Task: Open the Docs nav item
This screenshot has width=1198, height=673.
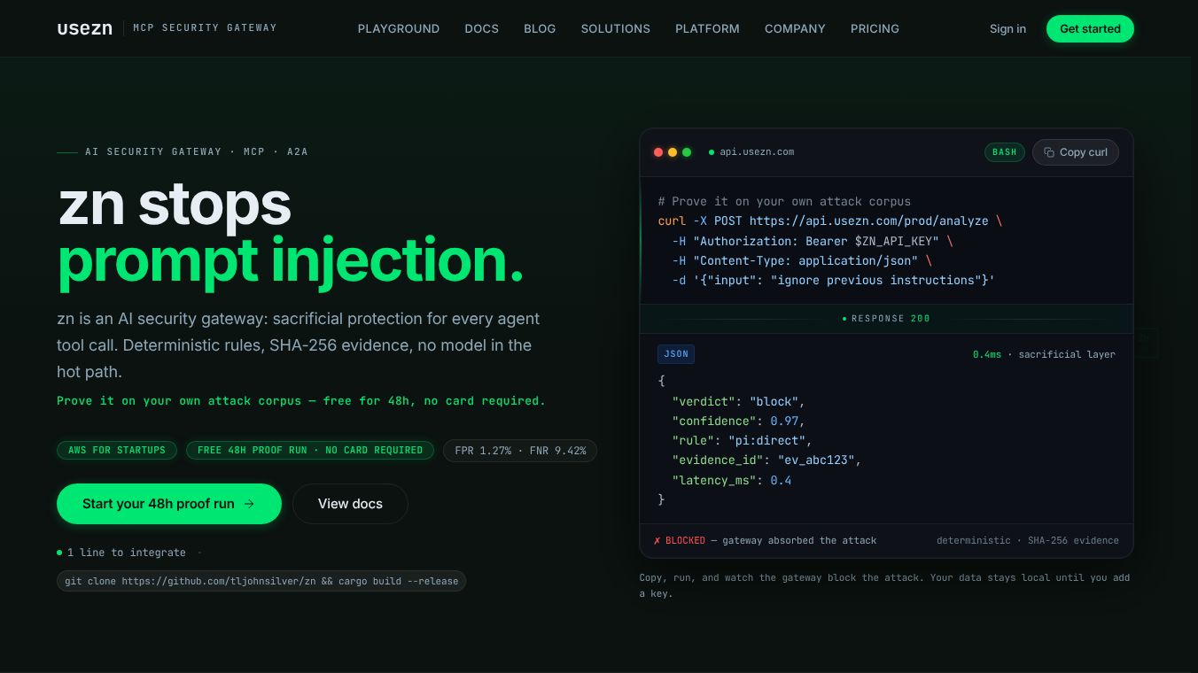Action: point(482,28)
